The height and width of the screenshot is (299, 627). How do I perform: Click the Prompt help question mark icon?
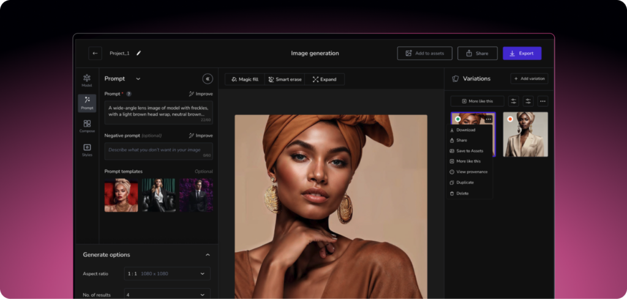pyautogui.click(x=129, y=94)
